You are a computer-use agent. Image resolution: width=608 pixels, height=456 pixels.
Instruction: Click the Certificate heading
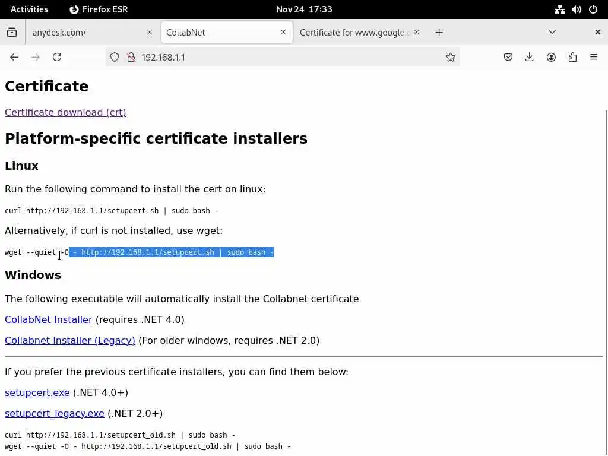click(46, 86)
